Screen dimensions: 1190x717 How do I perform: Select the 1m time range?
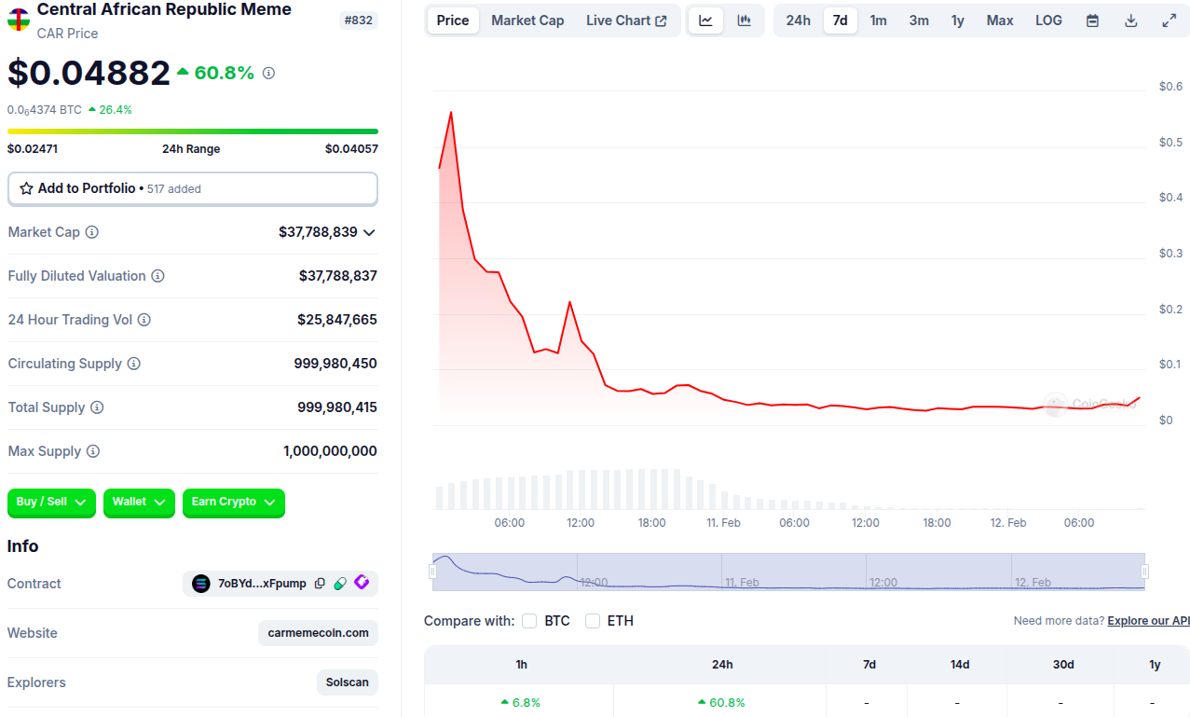(x=879, y=21)
